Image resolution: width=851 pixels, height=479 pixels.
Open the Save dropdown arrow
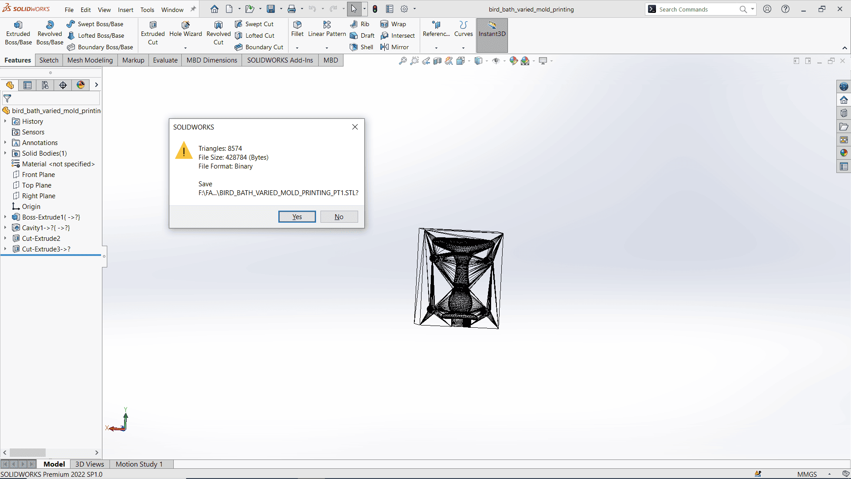[x=281, y=9]
